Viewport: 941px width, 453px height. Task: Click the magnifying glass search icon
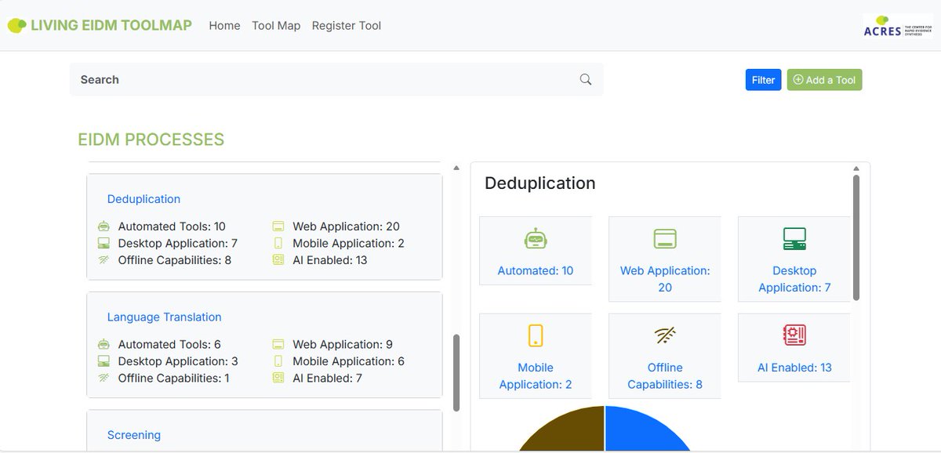tap(585, 79)
